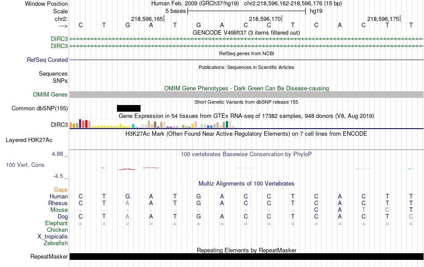Click the -4.5 PhyloP lower limit value
The image size is (424, 267).
pyautogui.click(x=58, y=176)
